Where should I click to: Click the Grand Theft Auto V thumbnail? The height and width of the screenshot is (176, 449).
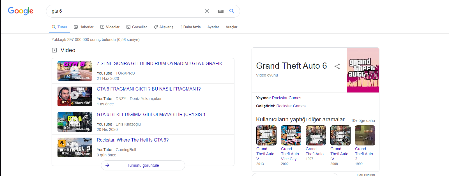click(x=266, y=135)
